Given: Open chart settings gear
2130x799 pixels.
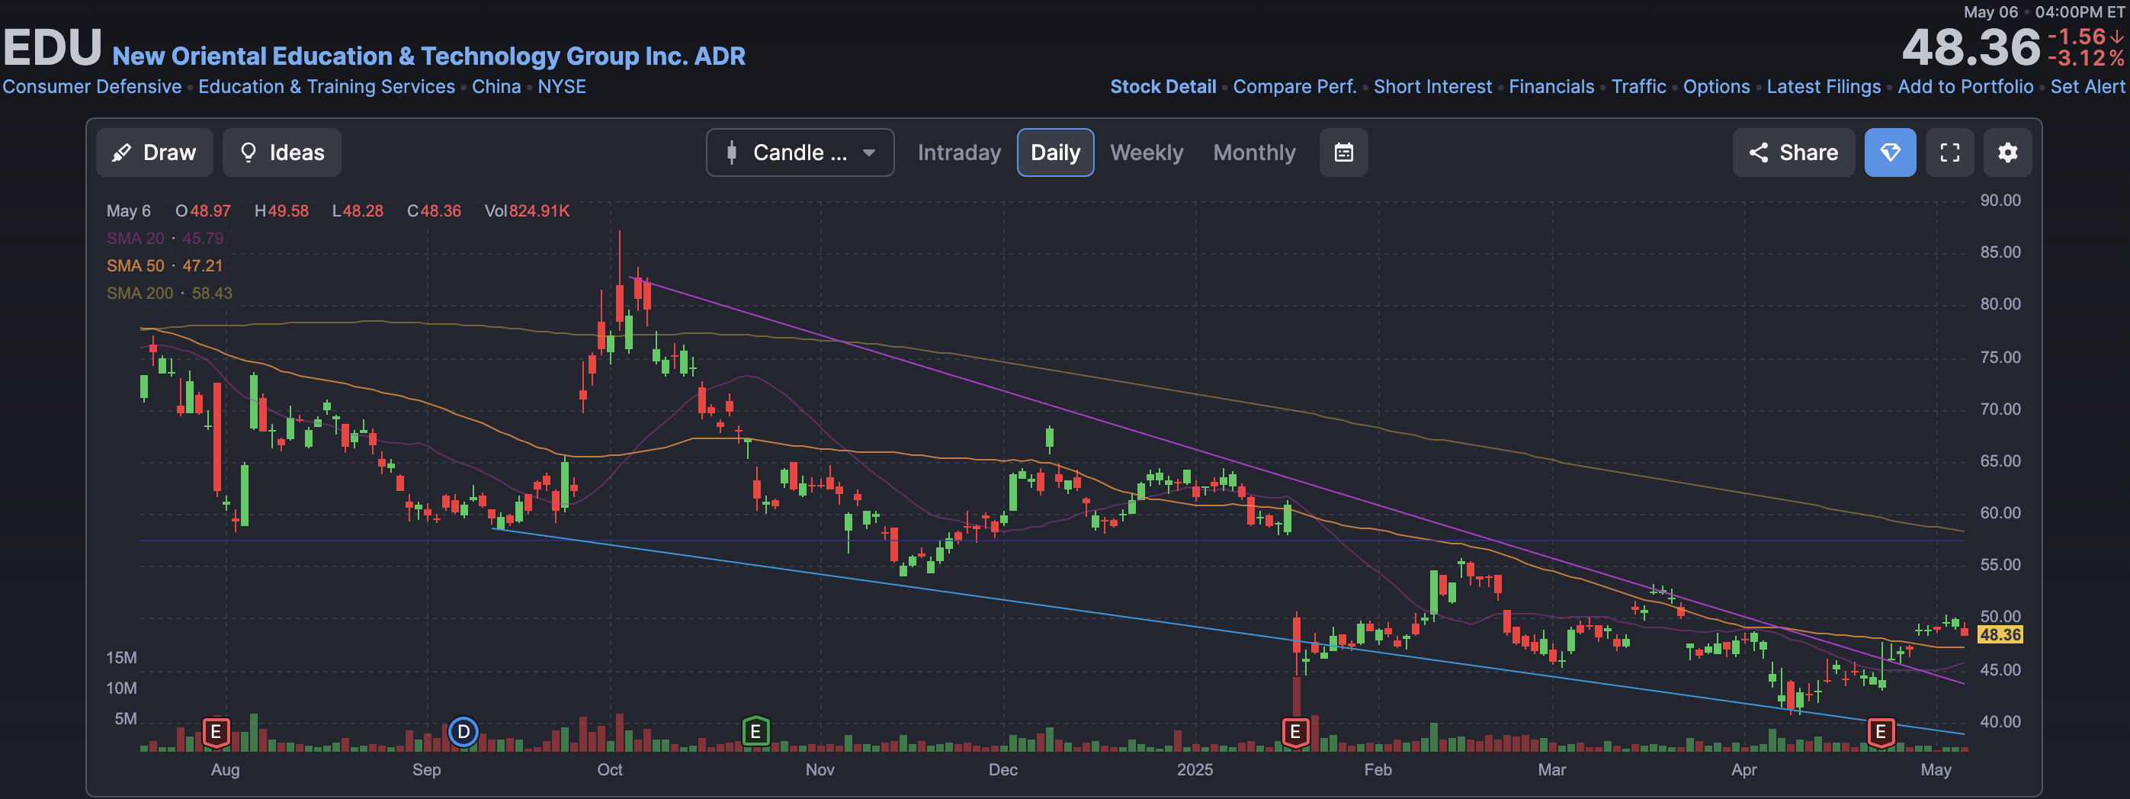Looking at the screenshot, I should 2007,152.
